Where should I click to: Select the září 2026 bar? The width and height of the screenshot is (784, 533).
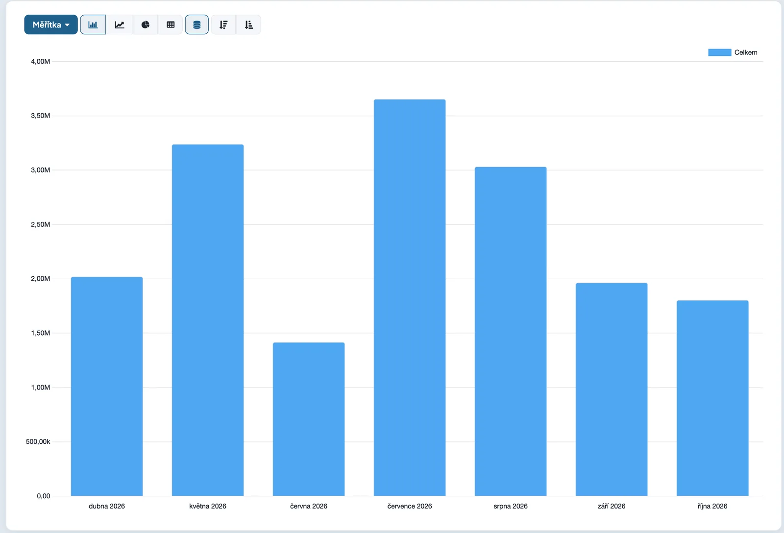pyautogui.click(x=612, y=389)
